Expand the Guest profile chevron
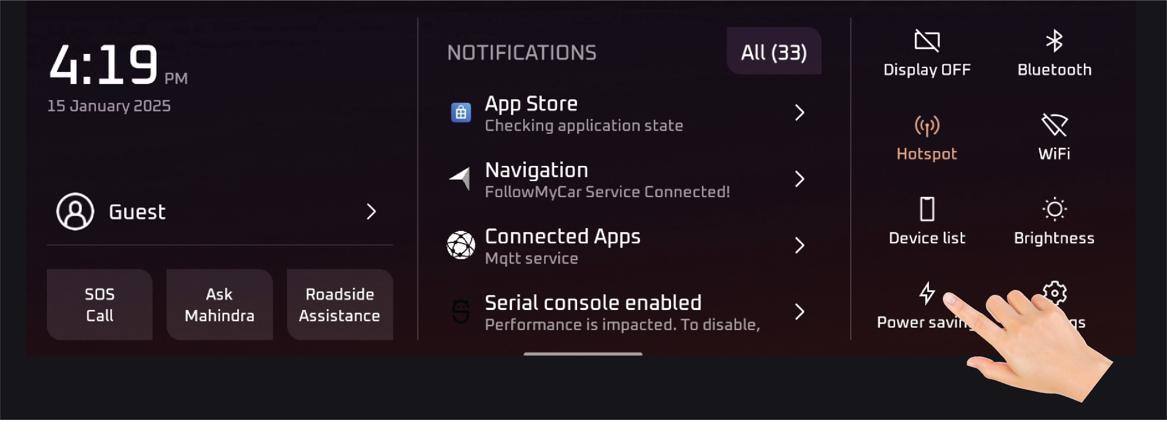Screen dimensions: 1167x438 point(372,212)
